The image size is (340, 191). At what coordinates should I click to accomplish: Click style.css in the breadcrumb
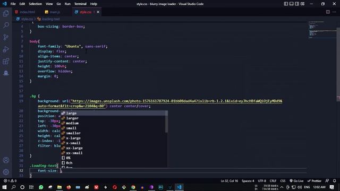(27, 19)
